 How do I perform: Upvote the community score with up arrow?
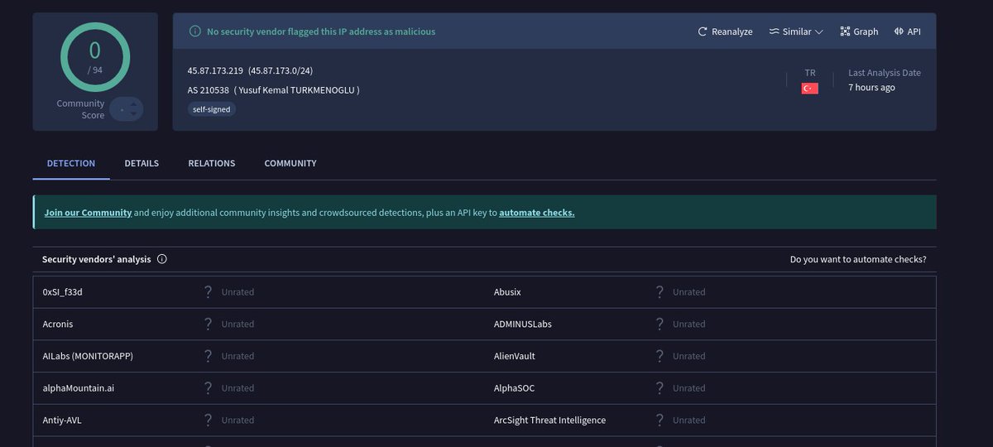pyautogui.click(x=135, y=103)
